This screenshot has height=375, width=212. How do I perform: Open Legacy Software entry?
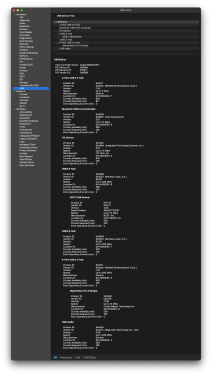click(x=28, y=138)
